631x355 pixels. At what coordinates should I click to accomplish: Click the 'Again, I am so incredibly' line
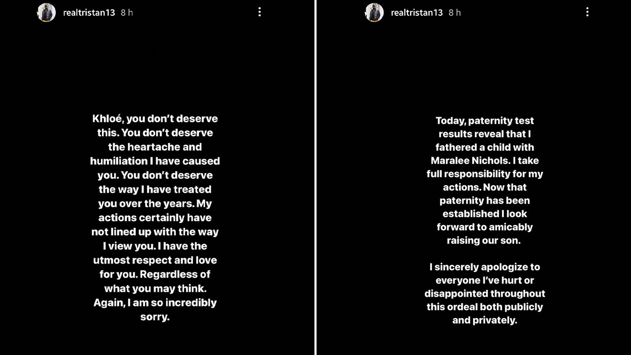pyautogui.click(x=155, y=303)
